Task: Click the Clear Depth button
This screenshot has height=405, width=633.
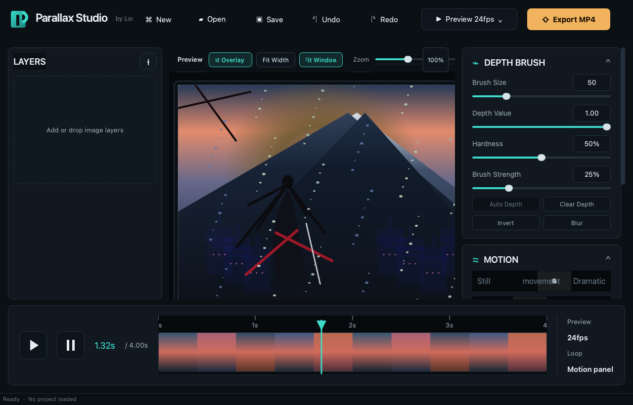Action: tap(577, 204)
